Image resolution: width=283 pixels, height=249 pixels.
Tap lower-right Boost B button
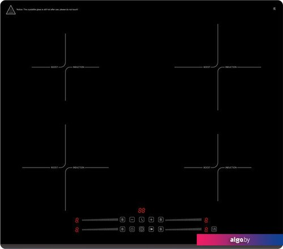(x=161, y=229)
